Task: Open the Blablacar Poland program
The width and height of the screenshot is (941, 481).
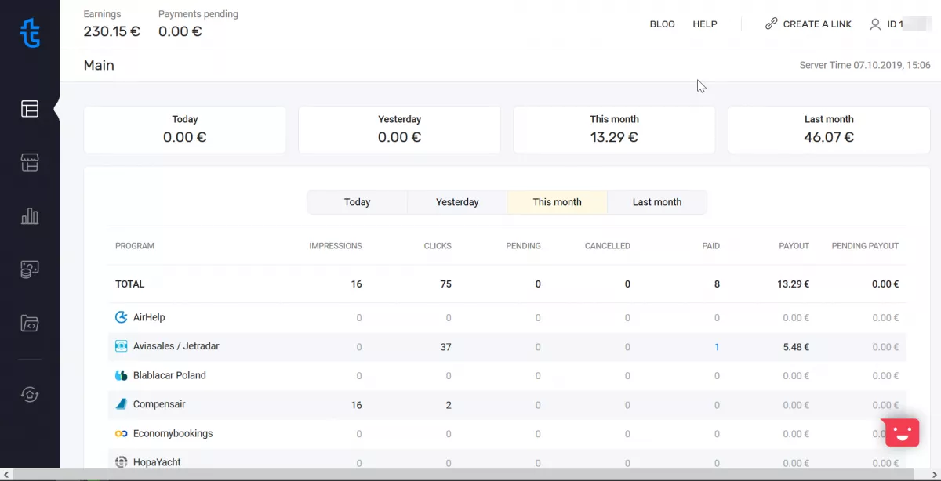Action: pos(169,375)
